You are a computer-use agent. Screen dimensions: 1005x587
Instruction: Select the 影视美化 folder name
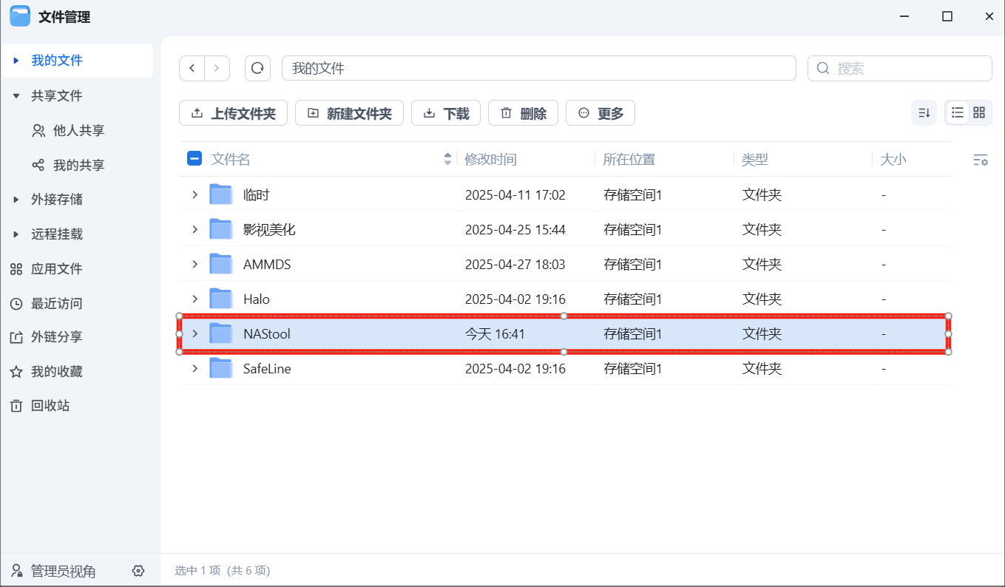click(269, 230)
